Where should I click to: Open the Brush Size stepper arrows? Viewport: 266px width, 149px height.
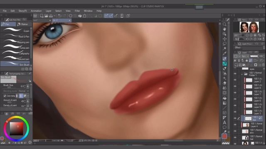pyautogui.click(x=25, y=86)
